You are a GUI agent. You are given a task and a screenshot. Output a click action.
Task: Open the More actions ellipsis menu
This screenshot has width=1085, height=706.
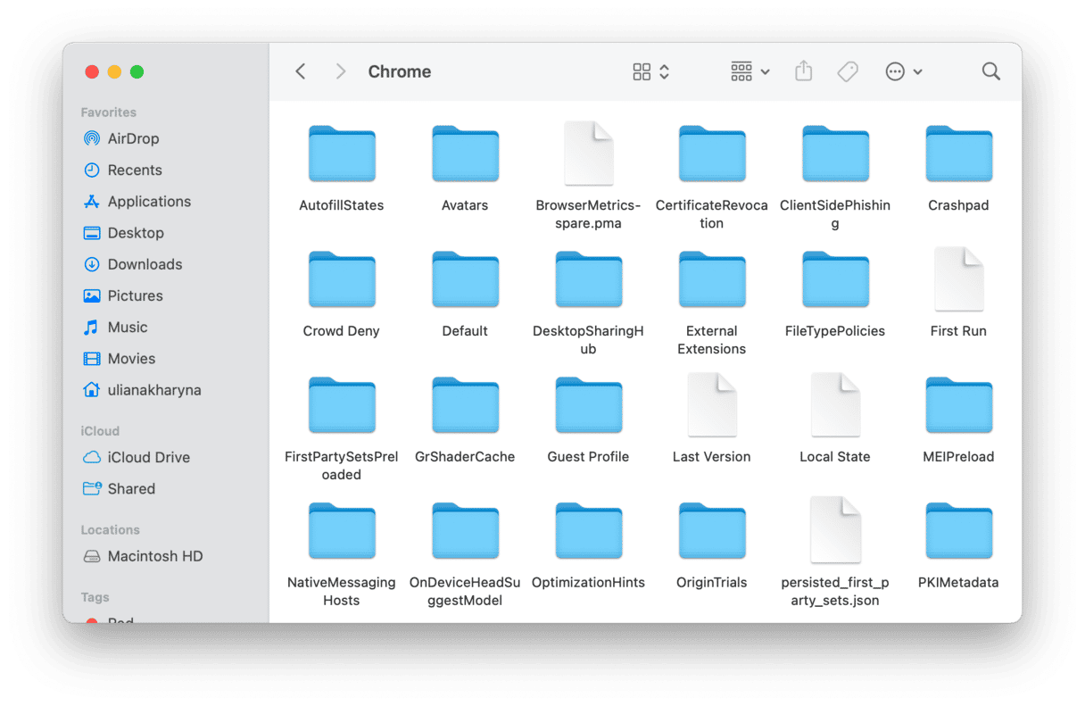point(903,71)
